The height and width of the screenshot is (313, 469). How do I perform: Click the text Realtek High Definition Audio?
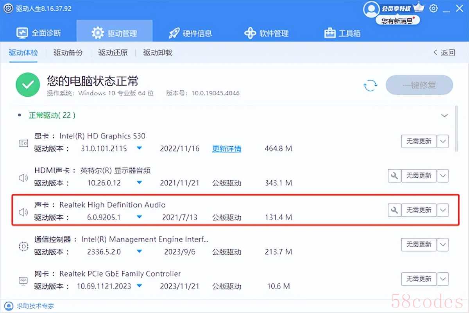(113, 205)
